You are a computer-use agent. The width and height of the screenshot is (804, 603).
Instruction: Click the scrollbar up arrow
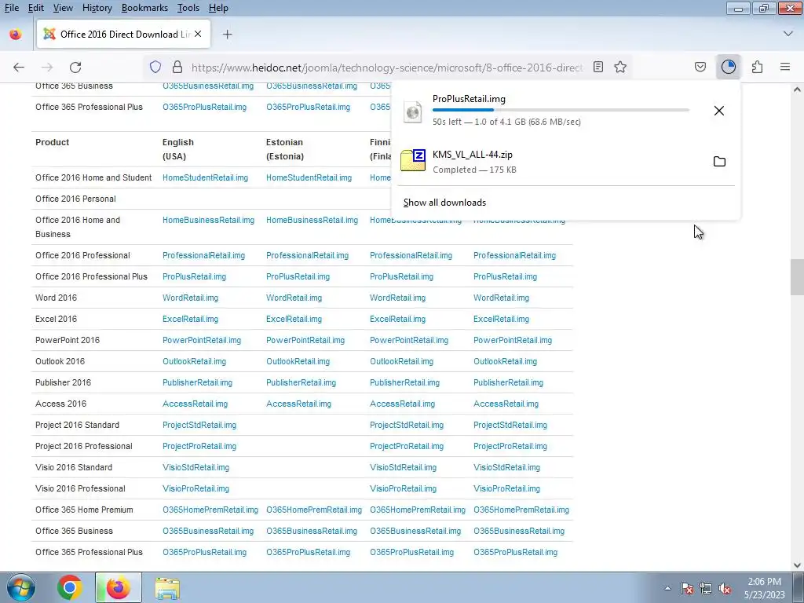797,90
